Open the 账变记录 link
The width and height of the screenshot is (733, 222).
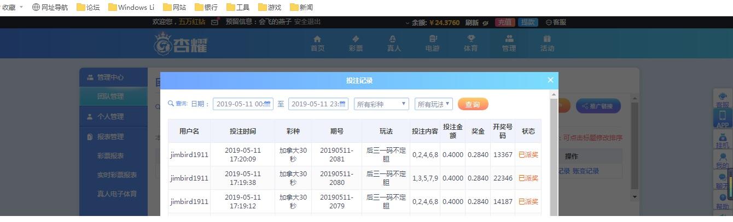[x=586, y=171]
